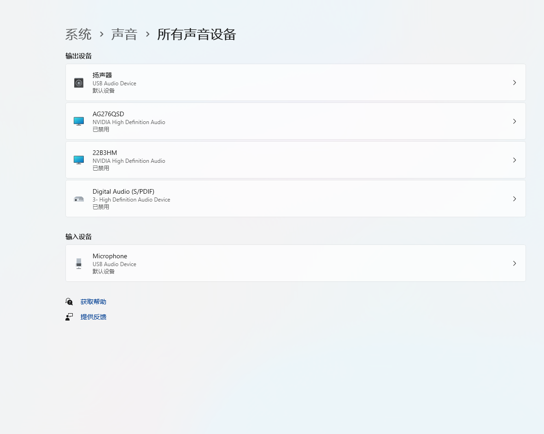Image resolution: width=544 pixels, height=434 pixels.
Task: Open 系统 from the breadcrumb navigation
Action: click(78, 34)
